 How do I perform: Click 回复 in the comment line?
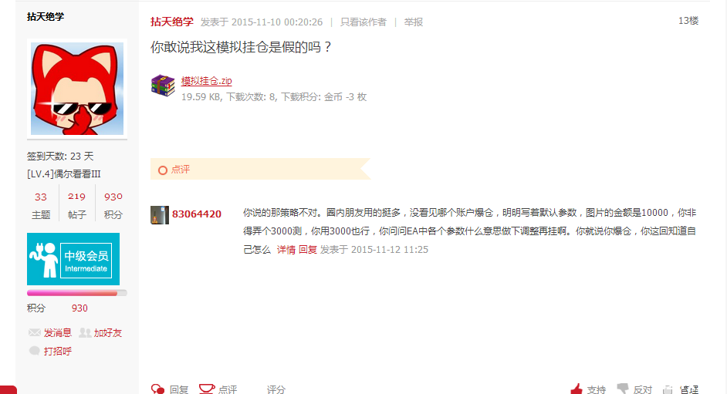(308, 250)
